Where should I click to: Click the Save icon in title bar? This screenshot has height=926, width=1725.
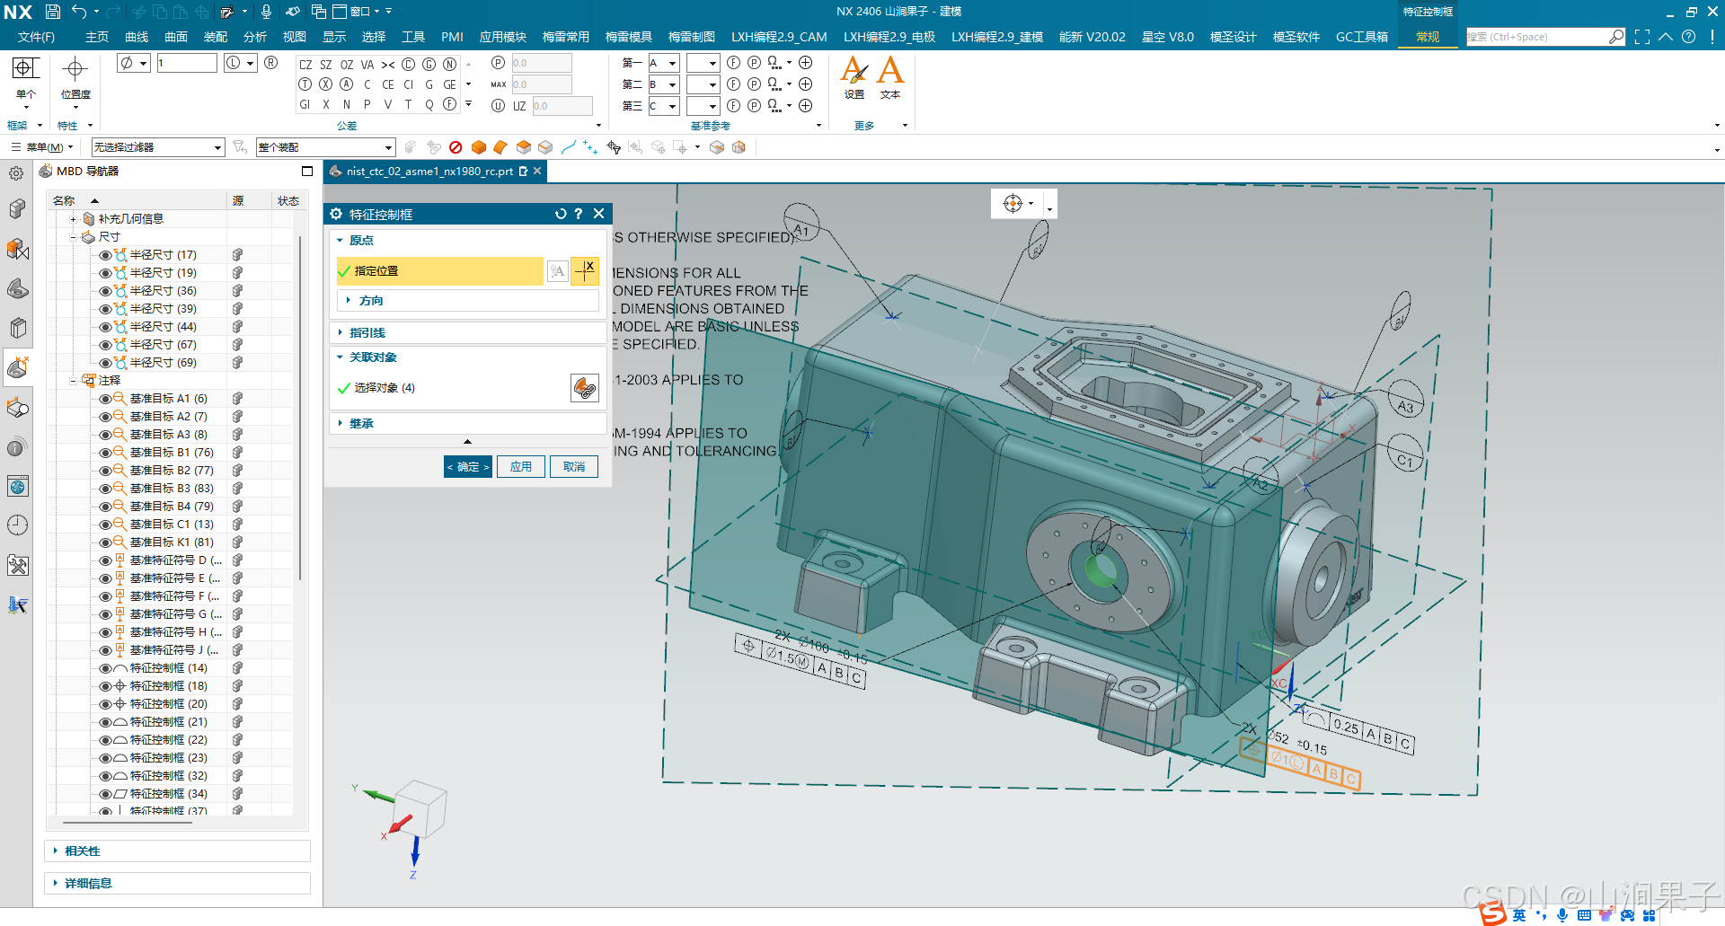tap(53, 12)
